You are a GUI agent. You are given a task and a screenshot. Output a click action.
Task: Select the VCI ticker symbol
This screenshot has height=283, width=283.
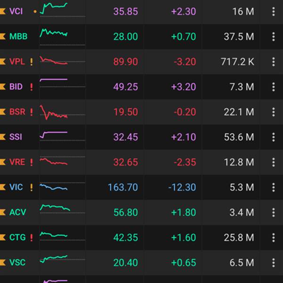16,11
